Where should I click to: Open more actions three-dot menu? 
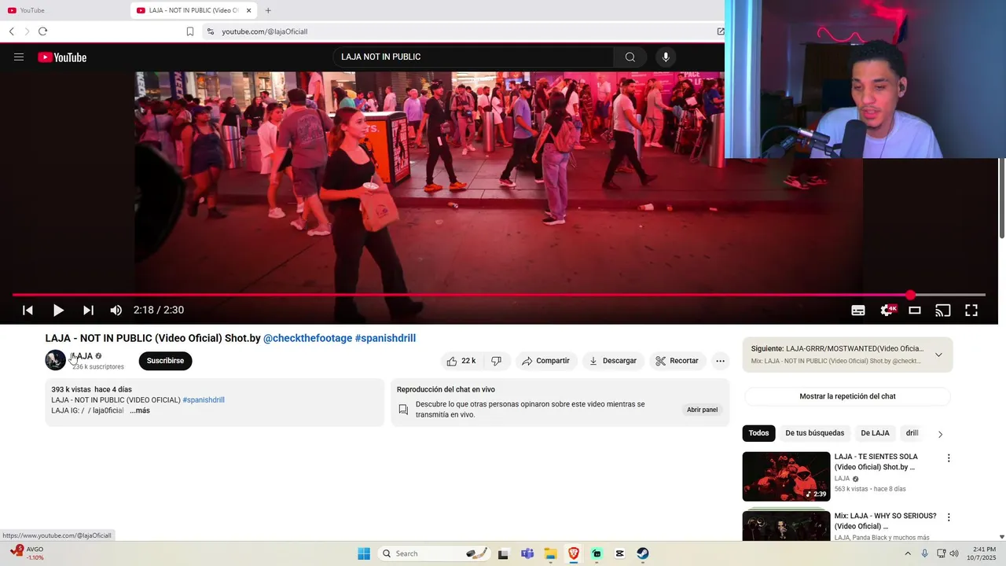pos(720,361)
